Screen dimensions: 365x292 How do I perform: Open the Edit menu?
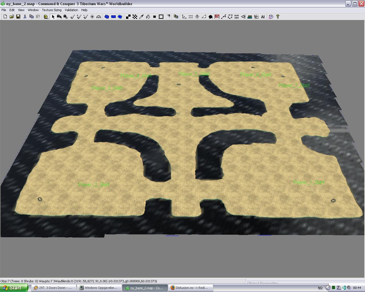tap(12, 10)
